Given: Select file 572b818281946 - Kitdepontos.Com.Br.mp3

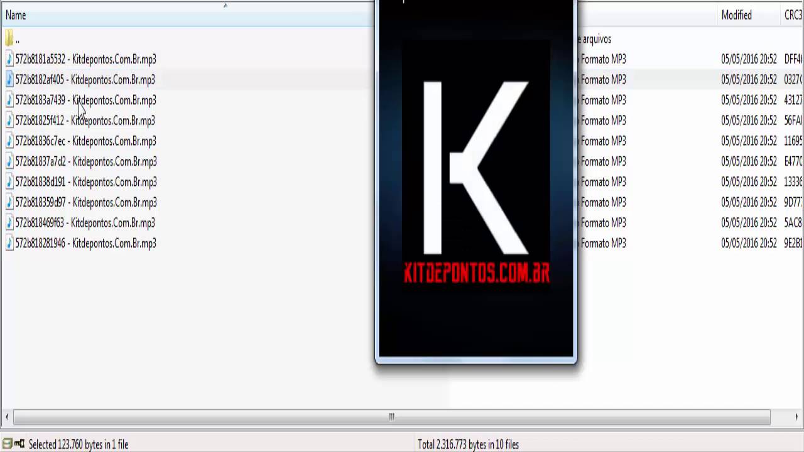Looking at the screenshot, I should 85,243.
